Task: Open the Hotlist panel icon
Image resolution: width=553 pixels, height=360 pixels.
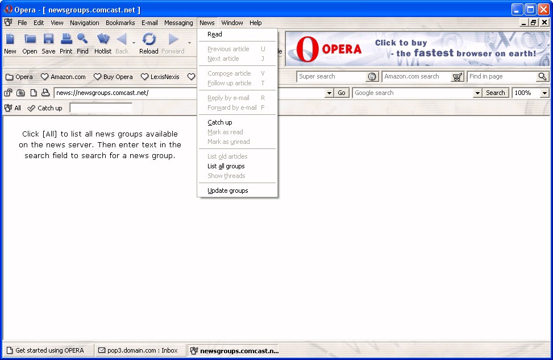Action: pos(103,40)
